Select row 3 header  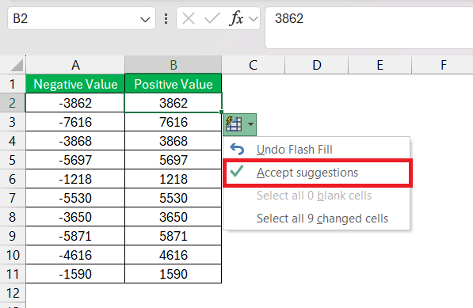point(13,122)
